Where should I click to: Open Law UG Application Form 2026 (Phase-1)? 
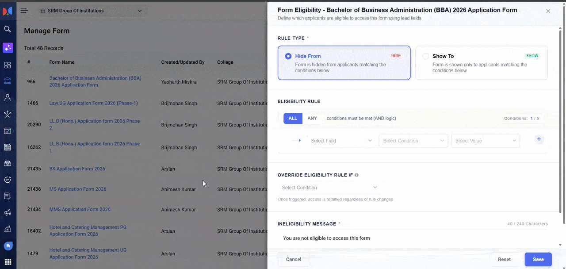pos(93,103)
